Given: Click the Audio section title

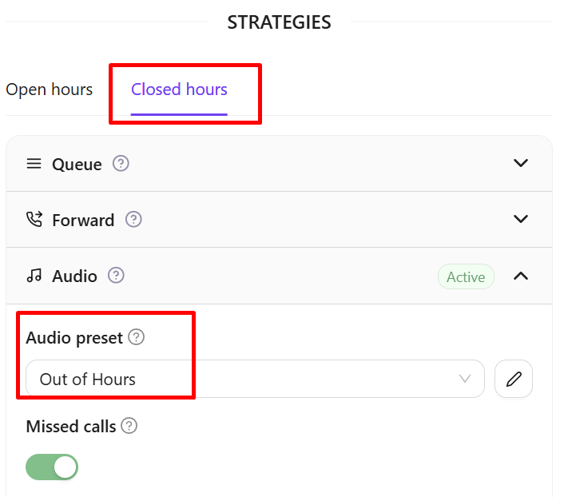Looking at the screenshot, I should click(74, 276).
